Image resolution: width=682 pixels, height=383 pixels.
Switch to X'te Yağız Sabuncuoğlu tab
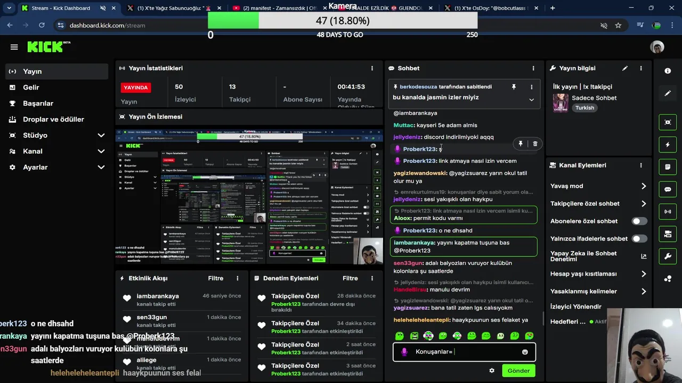coord(174,8)
